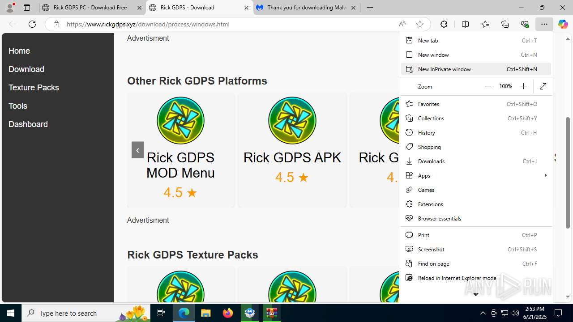The height and width of the screenshot is (322, 573).
Task: Switch to Thank you for downloading tab
Action: pos(307,8)
